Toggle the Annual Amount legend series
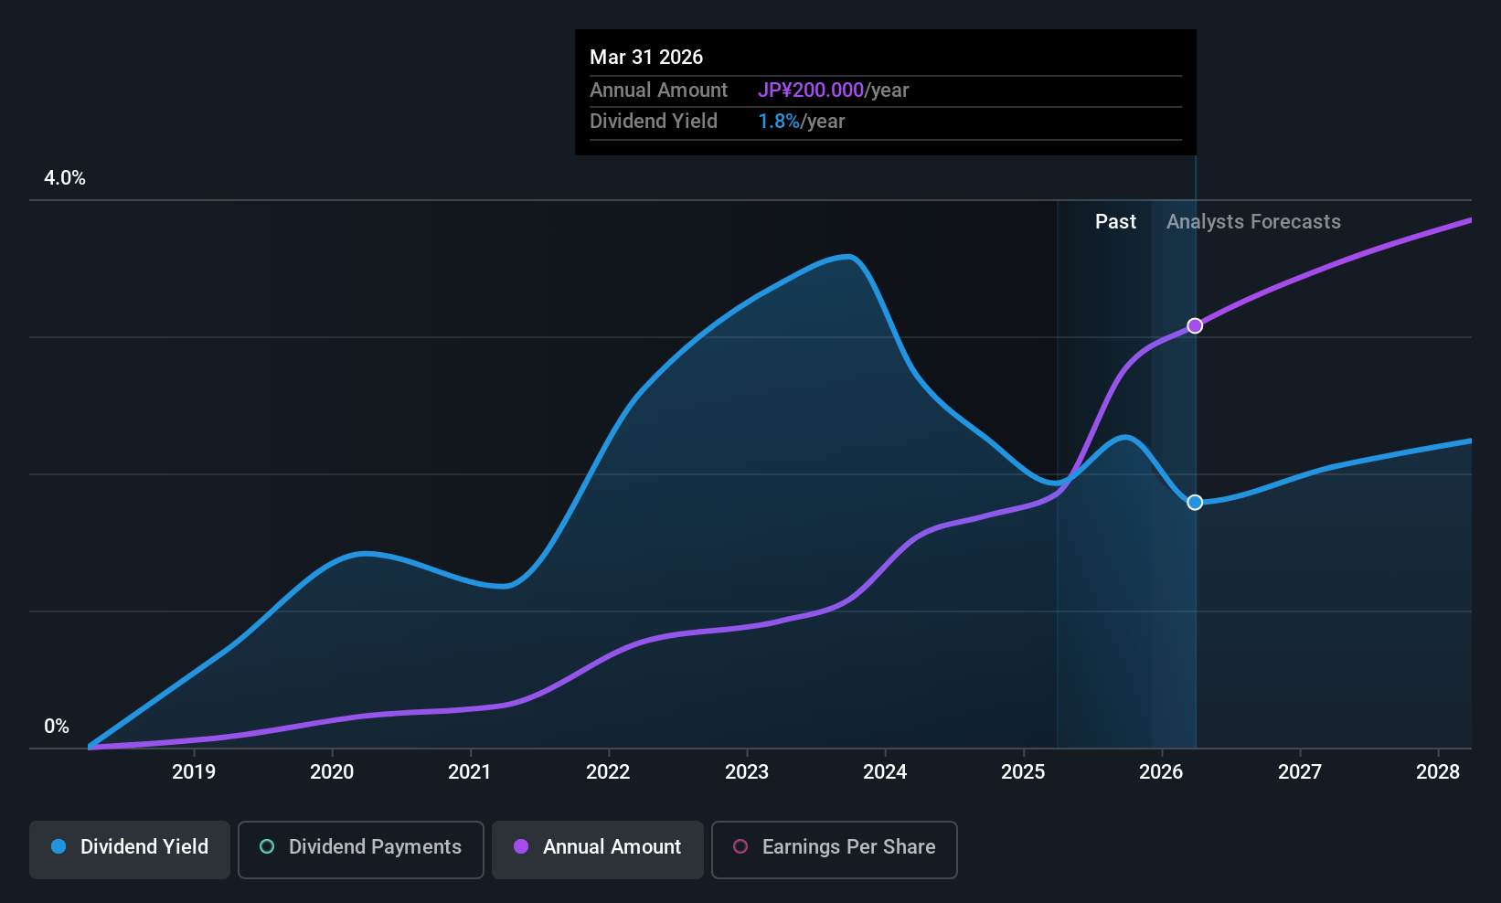This screenshot has height=903, width=1501. 598,849
